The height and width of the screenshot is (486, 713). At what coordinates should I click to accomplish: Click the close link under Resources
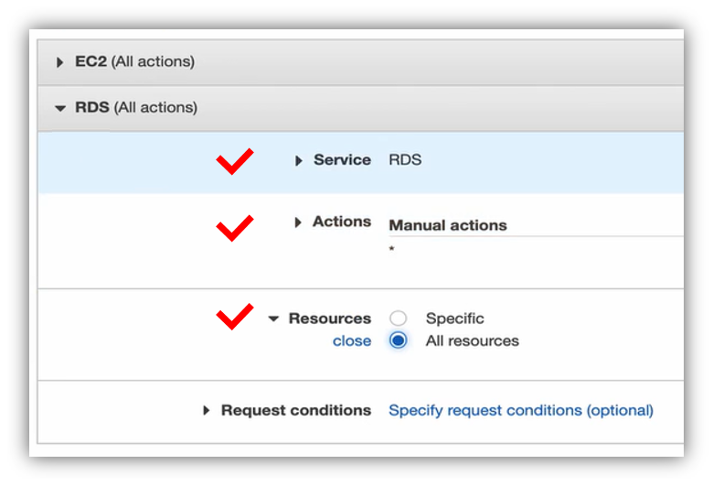[x=352, y=341]
